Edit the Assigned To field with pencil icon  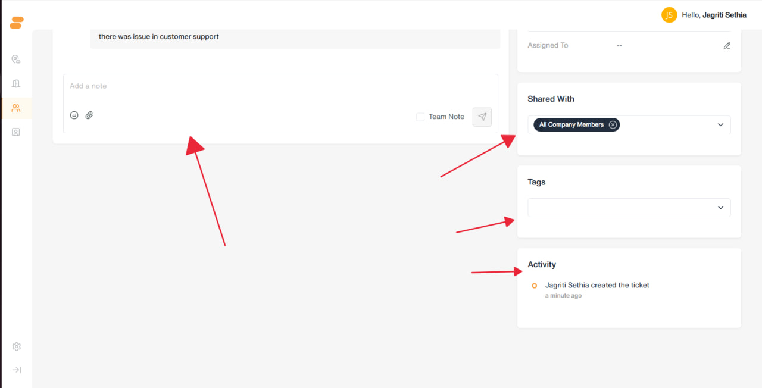click(x=727, y=46)
